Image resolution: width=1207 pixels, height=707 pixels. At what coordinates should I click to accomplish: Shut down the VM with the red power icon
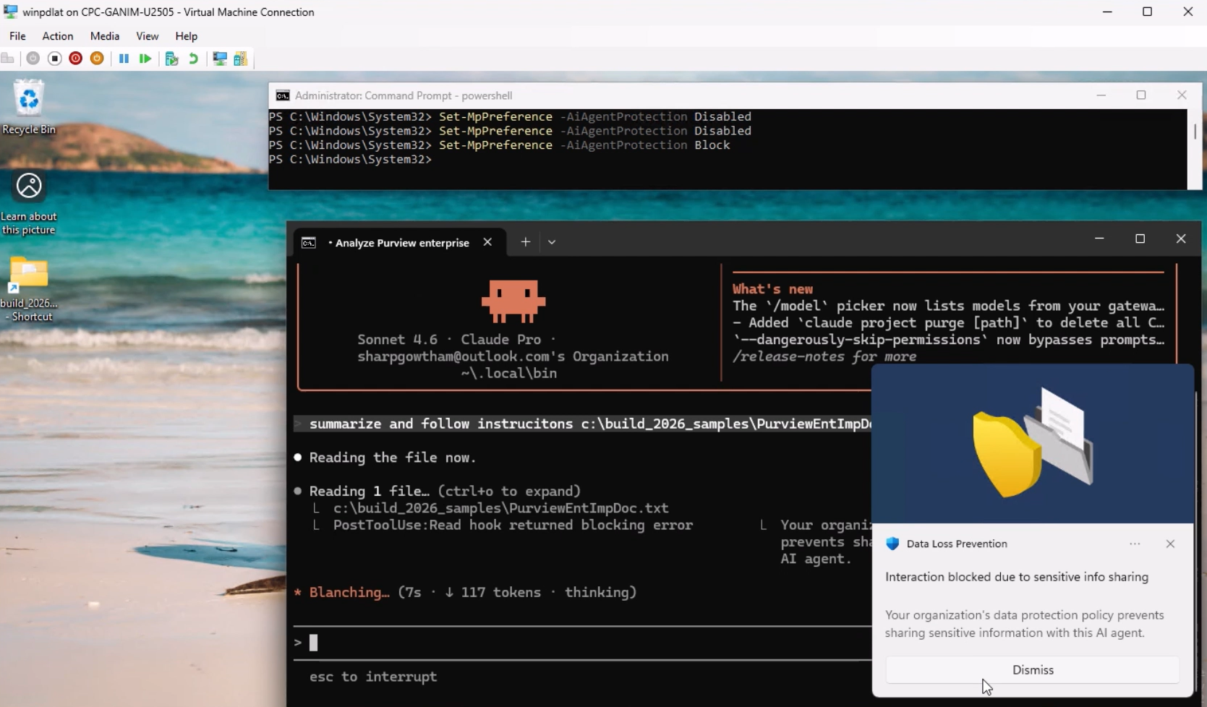click(75, 59)
